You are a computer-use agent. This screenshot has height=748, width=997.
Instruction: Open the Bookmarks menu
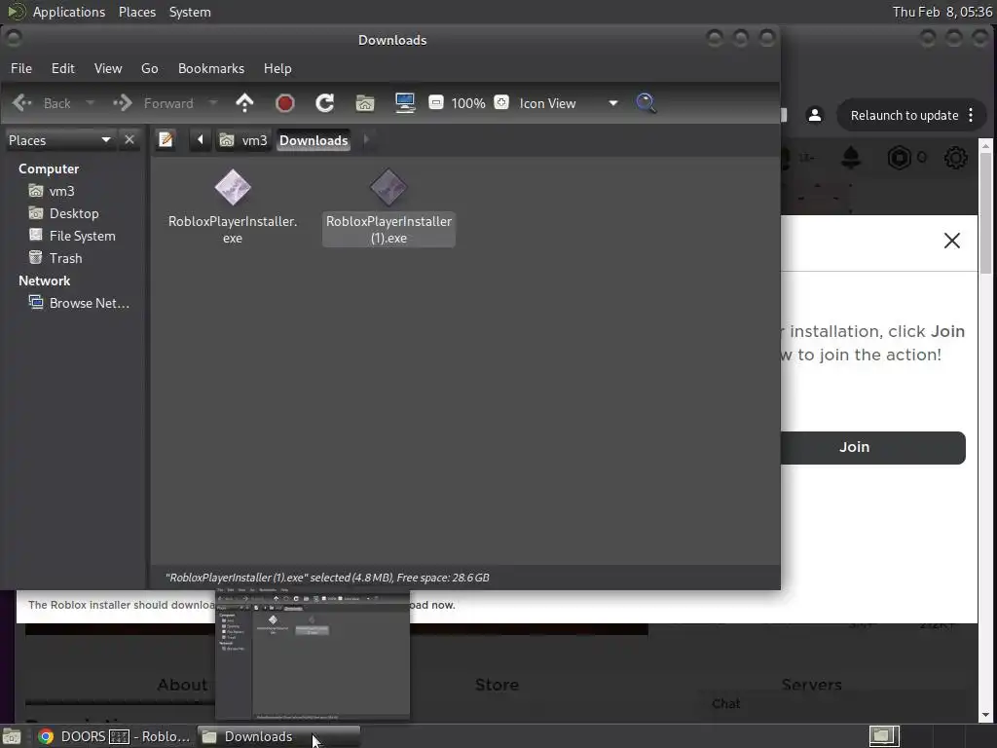click(x=211, y=68)
